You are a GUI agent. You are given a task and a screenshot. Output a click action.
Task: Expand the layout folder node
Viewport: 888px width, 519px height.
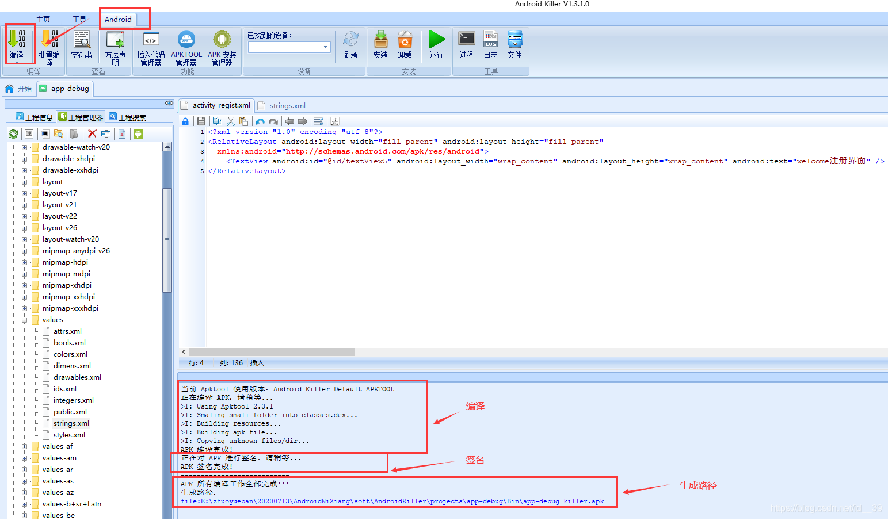(25, 182)
